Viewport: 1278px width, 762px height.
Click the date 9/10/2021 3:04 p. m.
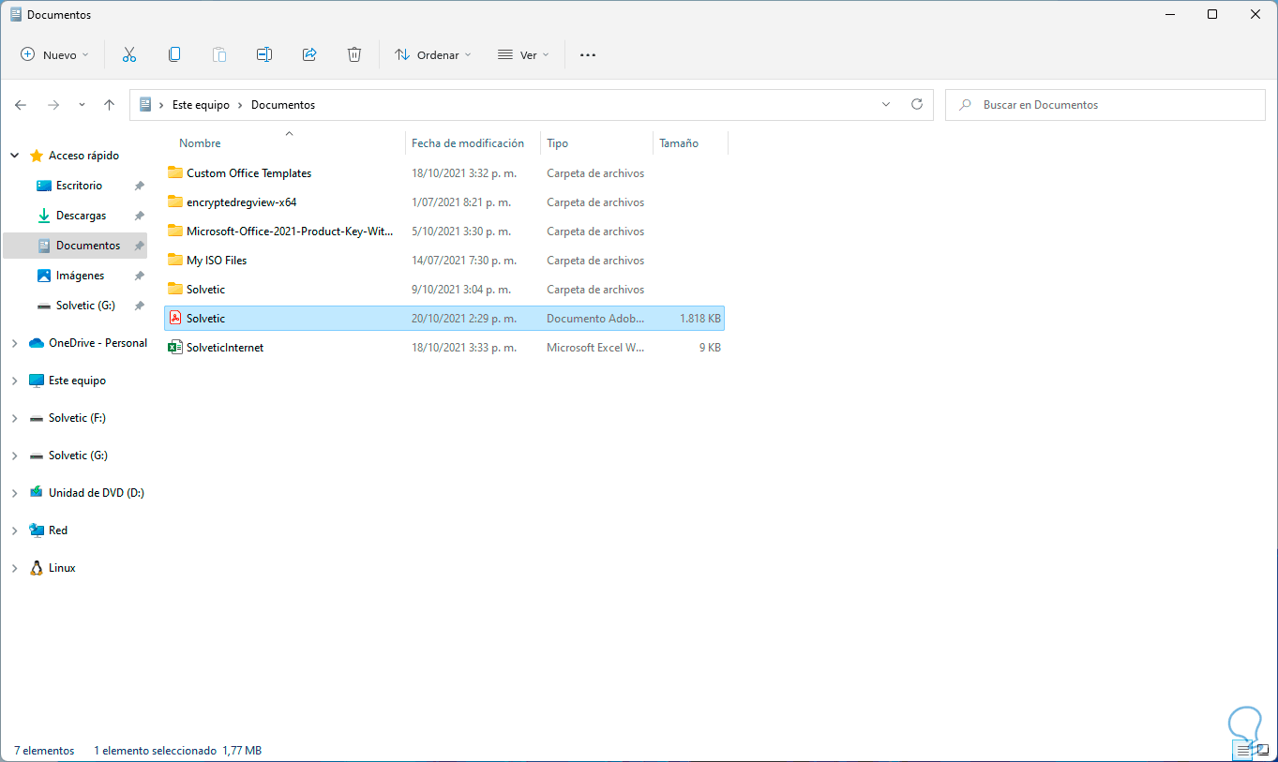click(461, 290)
